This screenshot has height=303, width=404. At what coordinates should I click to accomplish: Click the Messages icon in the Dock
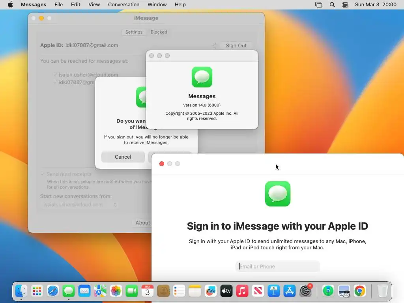point(69,291)
